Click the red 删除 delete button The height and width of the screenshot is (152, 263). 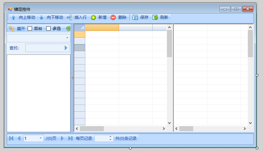coord(119,17)
